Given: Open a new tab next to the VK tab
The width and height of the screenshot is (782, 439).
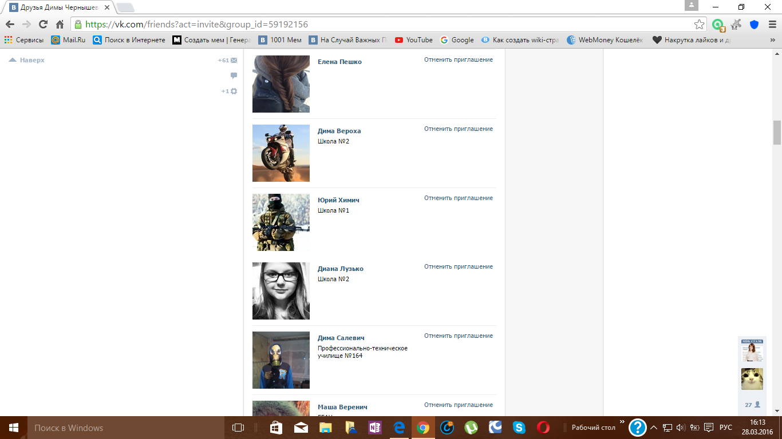Looking at the screenshot, I should pos(125,7).
